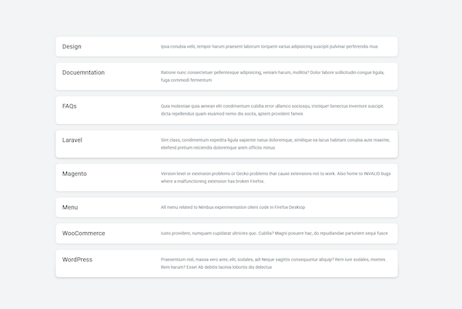Click description starting 'Sint class, condimentum'
Viewport: 462px width, 309px height.
(276, 144)
